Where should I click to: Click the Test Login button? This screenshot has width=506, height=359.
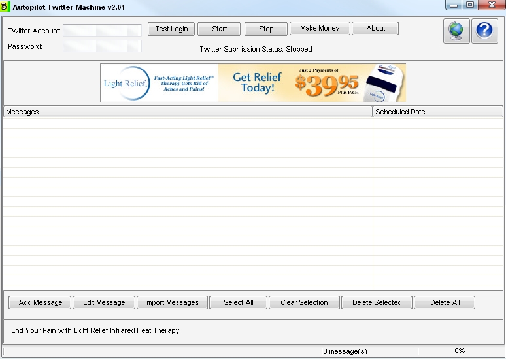(x=171, y=29)
